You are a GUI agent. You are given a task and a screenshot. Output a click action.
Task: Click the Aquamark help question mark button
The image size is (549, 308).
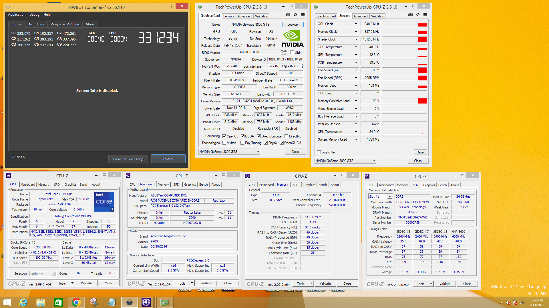tap(172, 6)
